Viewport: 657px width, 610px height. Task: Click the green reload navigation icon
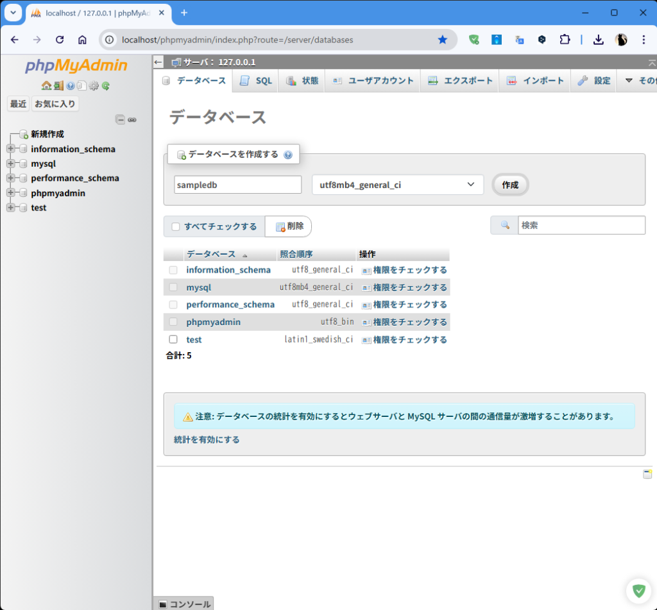pos(105,86)
